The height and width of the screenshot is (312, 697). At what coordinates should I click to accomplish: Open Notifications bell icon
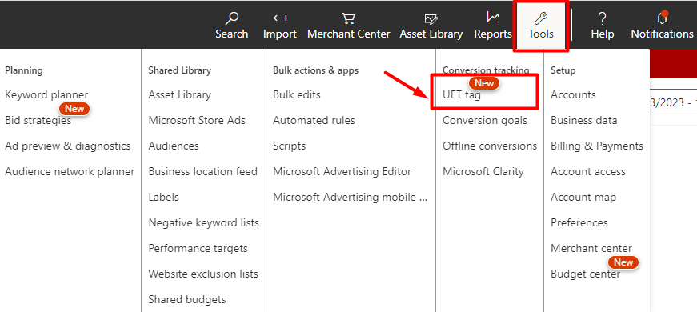662,18
